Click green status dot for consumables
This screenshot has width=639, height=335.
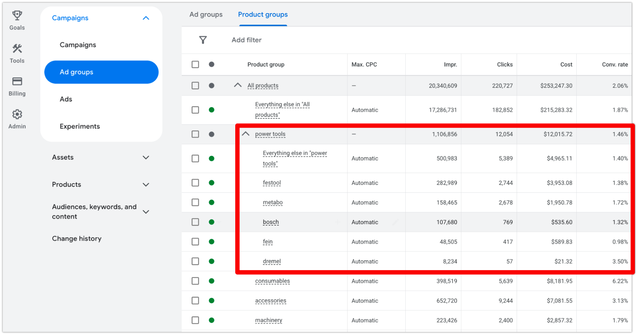tap(211, 281)
